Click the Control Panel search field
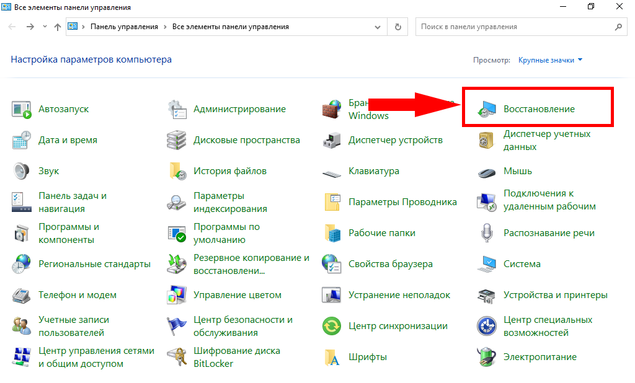The image size is (635, 383). (515, 27)
